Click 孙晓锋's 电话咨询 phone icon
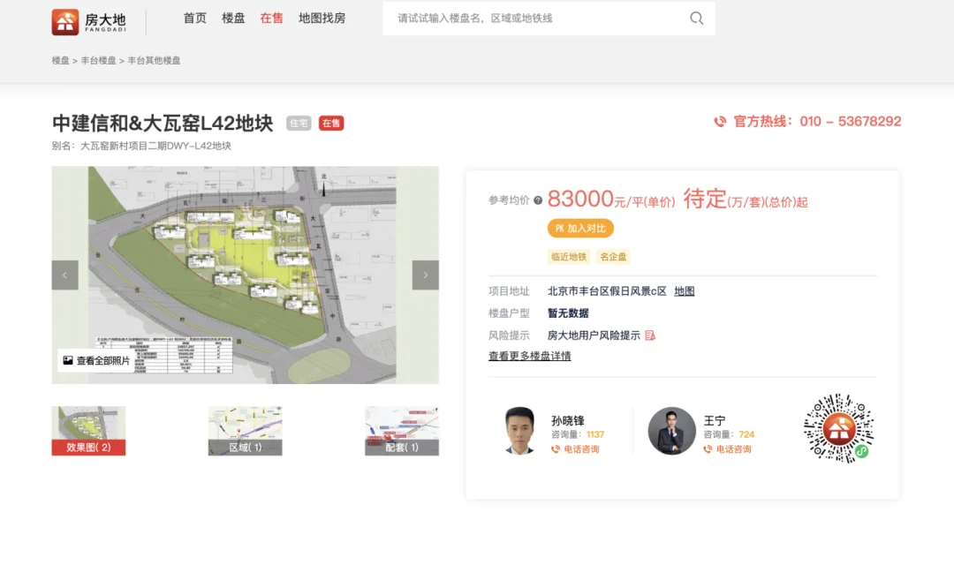Screen dimensions: 954x565 click(556, 449)
